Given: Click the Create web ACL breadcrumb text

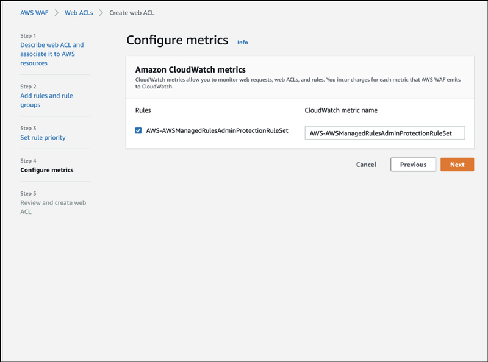Looking at the screenshot, I should (132, 12).
